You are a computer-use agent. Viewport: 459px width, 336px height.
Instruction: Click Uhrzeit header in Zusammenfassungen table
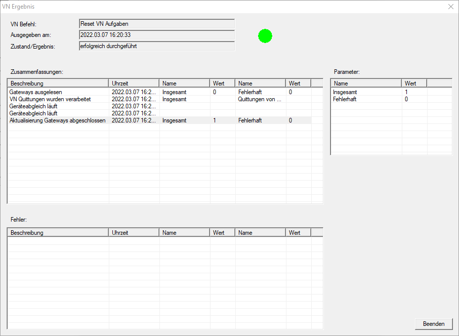[134, 83]
